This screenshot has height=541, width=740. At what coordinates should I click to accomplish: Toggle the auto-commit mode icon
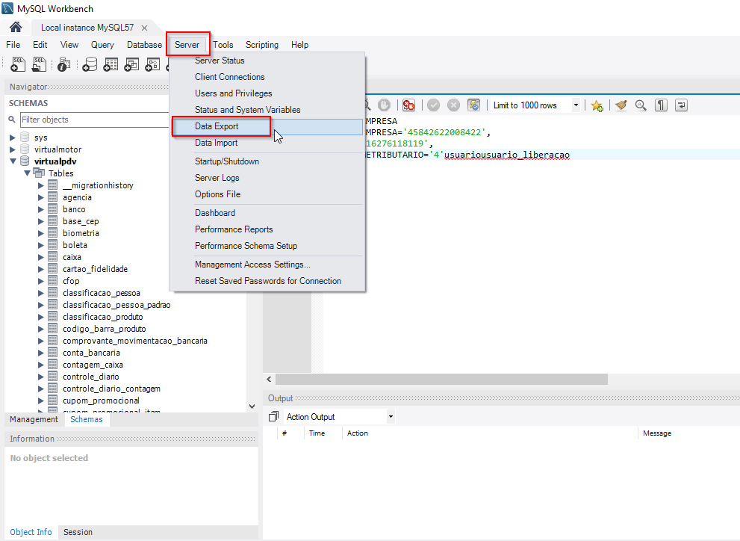pyautogui.click(x=473, y=105)
